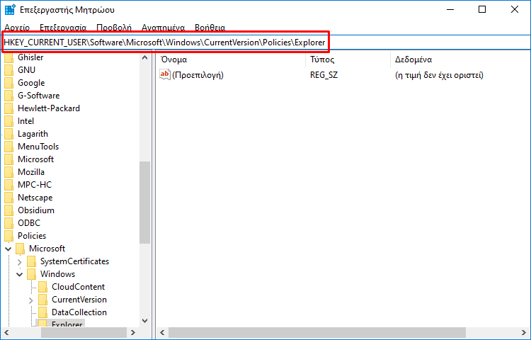Select the Explorer key in the tree
This screenshot has height=340, width=531.
click(x=67, y=323)
